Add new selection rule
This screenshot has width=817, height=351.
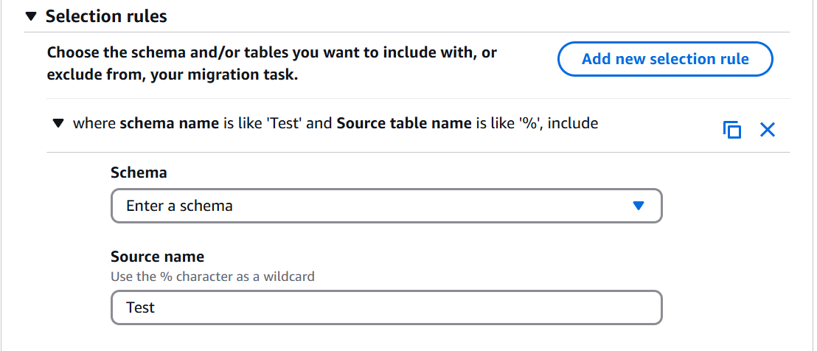coord(665,59)
